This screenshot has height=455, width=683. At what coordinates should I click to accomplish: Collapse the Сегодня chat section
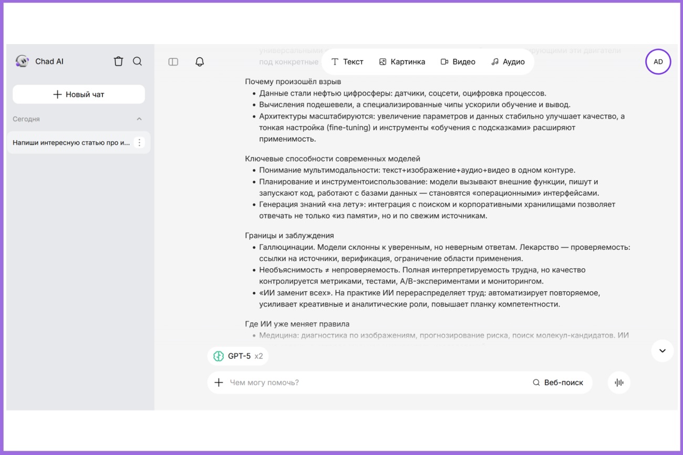click(139, 119)
